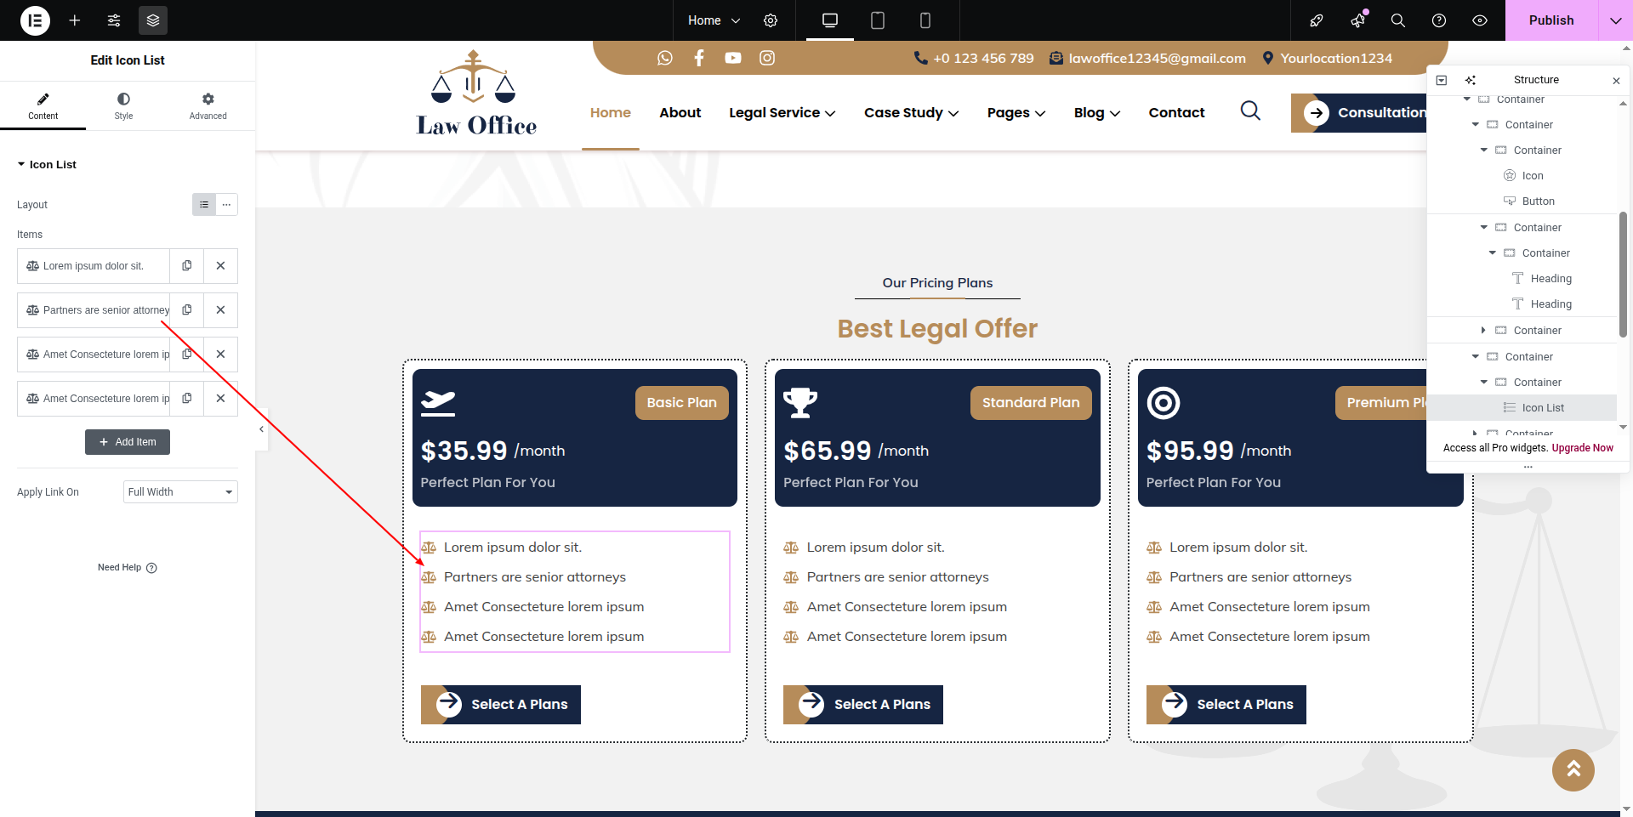The width and height of the screenshot is (1633, 817).
Task: Open the Apply Link On dropdown
Action: coord(180,492)
